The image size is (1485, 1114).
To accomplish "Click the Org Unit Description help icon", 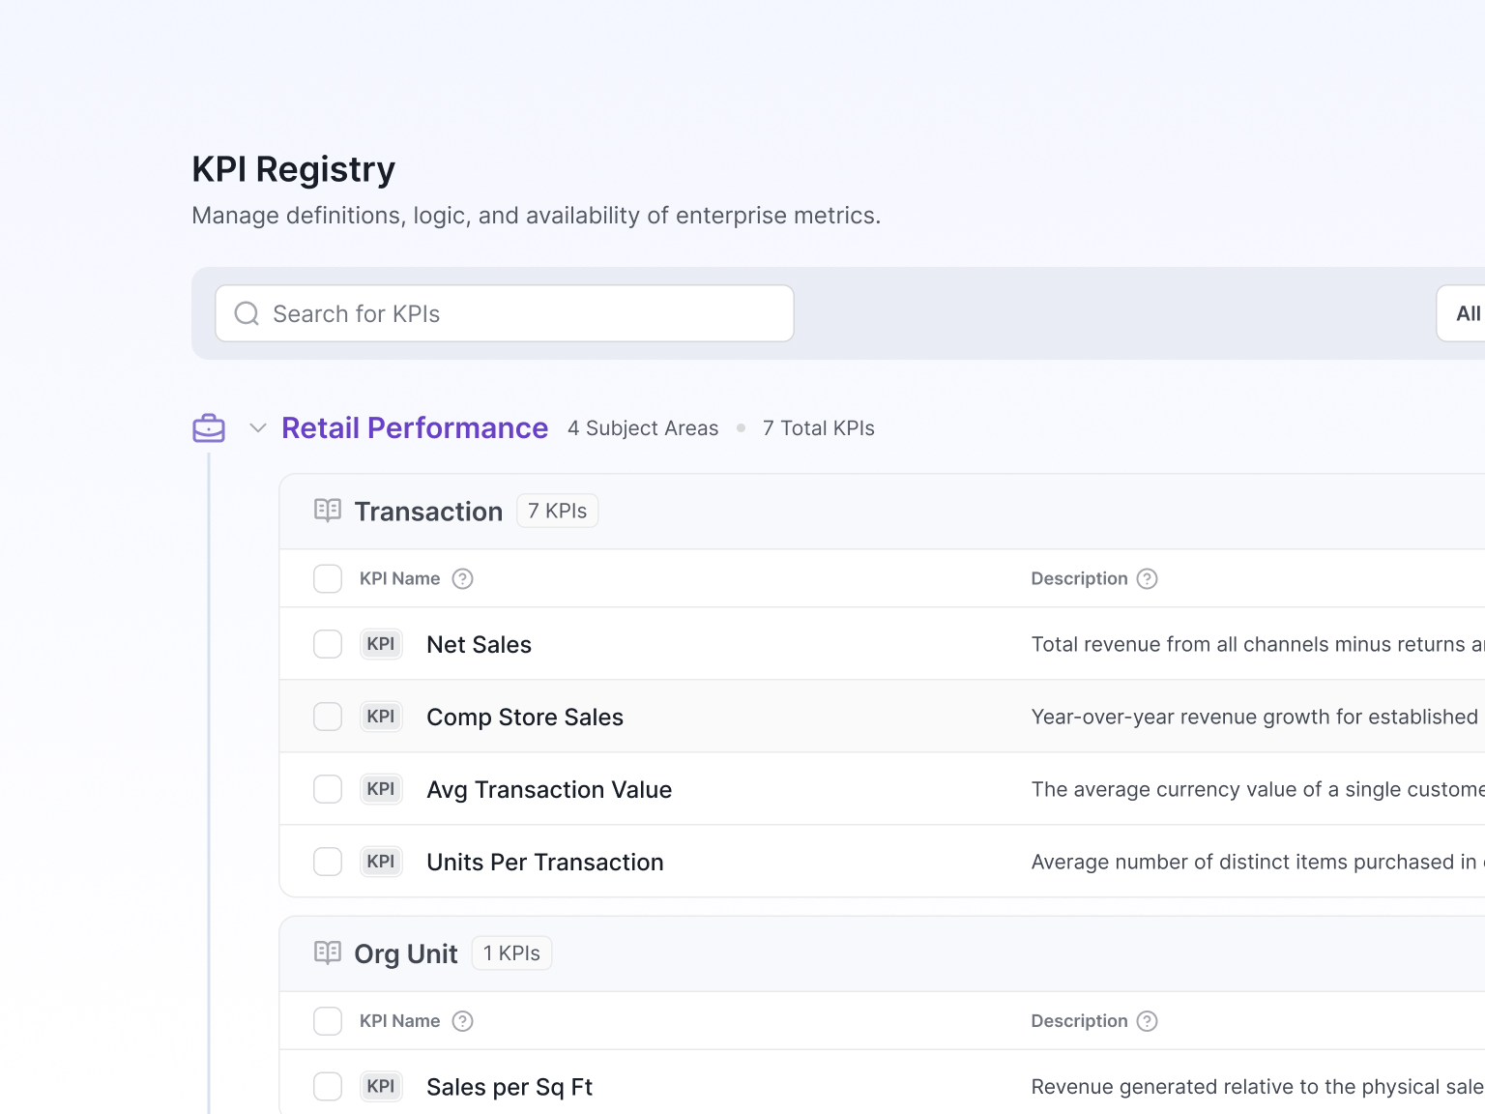I will [1147, 1021].
